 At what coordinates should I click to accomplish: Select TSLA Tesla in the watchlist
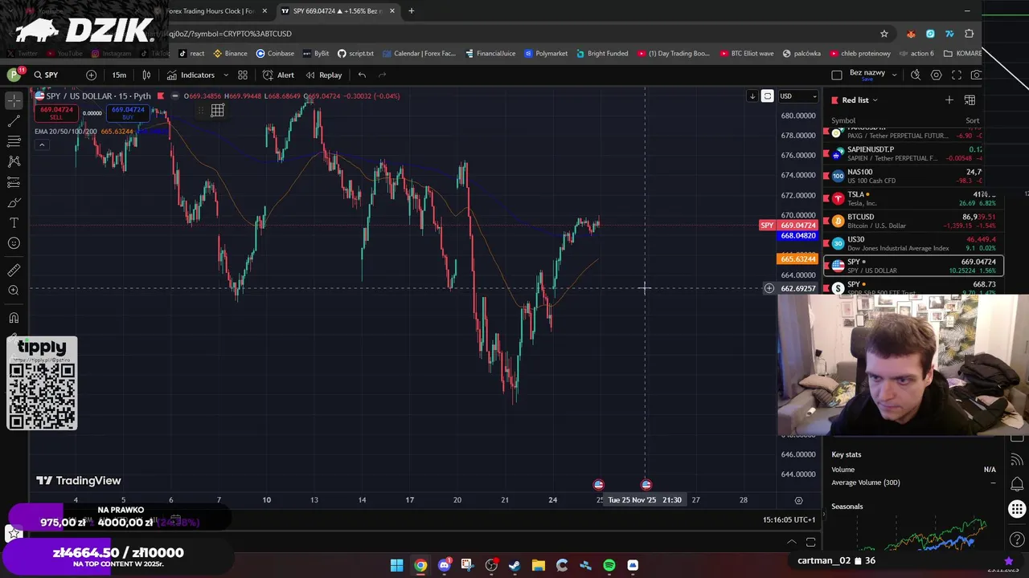pyautogui.click(x=912, y=198)
